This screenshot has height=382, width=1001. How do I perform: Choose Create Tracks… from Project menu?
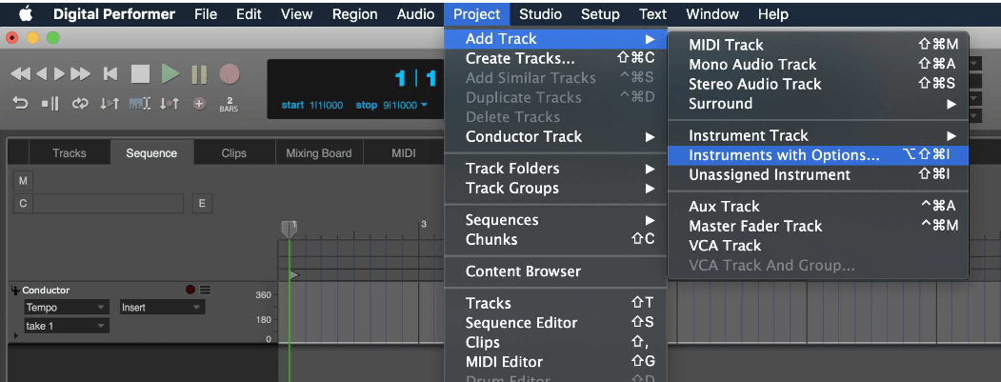[x=555, y=58]
